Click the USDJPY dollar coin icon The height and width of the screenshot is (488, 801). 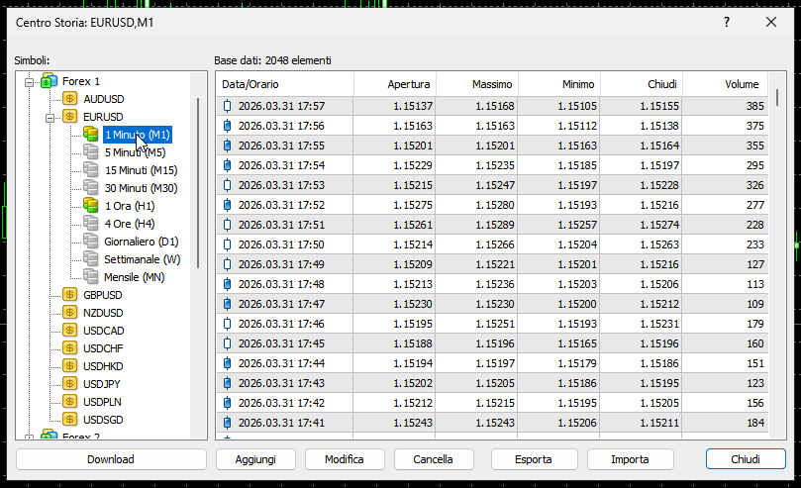pyautogui.click(x=70, y=384)
